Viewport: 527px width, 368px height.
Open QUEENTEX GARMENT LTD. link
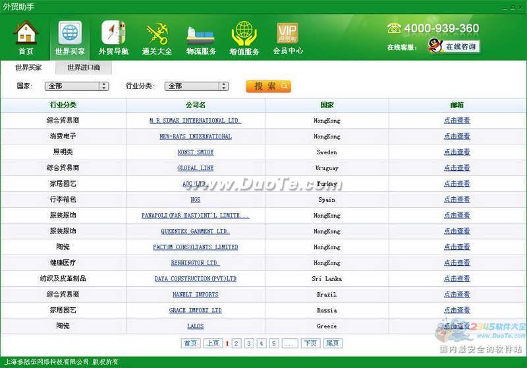[196, 231]
